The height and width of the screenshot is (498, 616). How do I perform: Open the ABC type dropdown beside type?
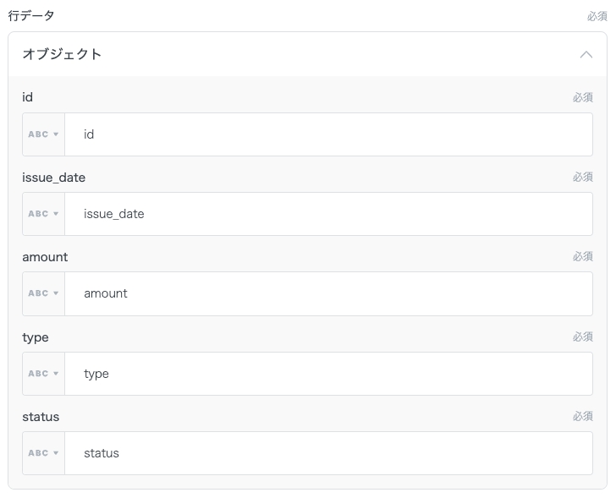point(44,374)
